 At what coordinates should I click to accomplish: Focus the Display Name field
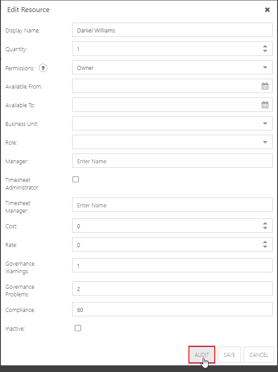[172, 30]
